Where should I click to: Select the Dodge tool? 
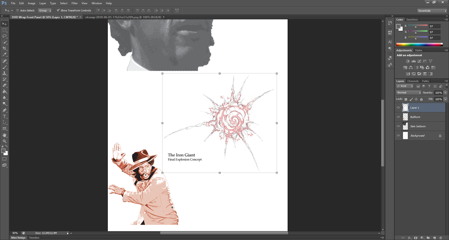(4, 104)
